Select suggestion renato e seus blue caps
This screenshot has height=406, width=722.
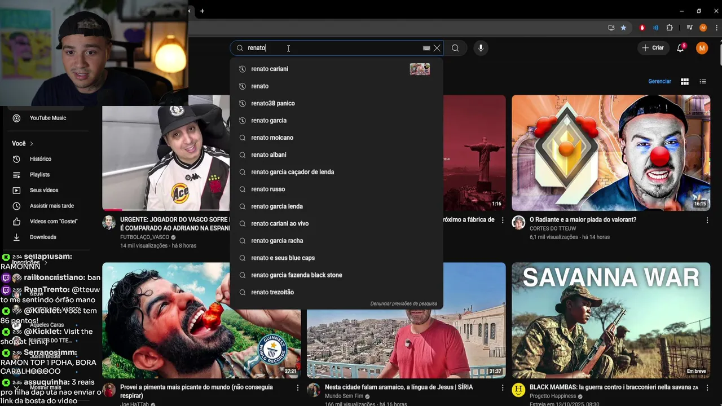(x=336, y=258)
